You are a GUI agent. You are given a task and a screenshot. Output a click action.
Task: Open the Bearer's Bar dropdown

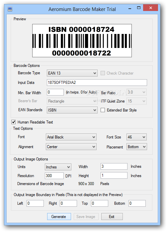pos(72,101)
